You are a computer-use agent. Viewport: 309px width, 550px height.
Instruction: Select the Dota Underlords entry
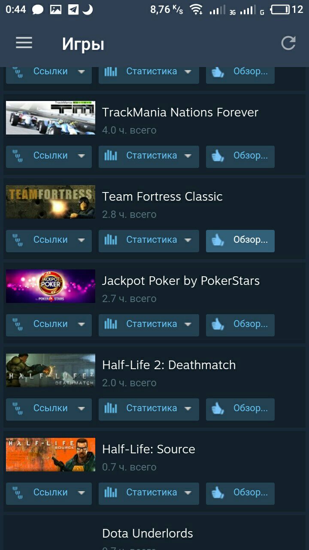(148, 533)
